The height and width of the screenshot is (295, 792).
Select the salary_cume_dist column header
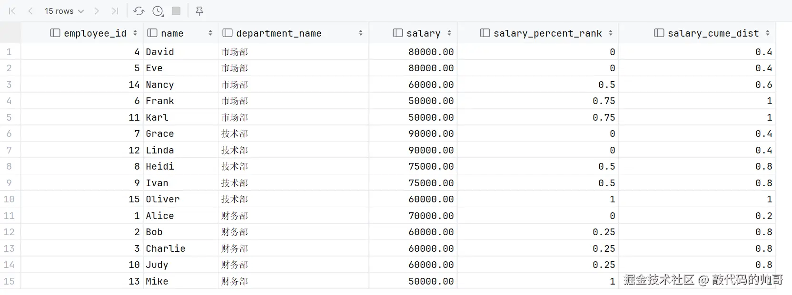click(x=713, y=33)
